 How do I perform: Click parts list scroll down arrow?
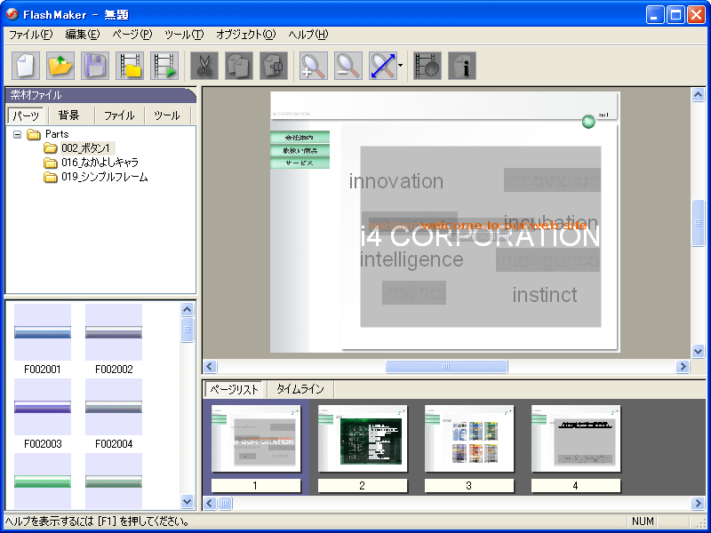pyautogui.click(x=188, y=501)
